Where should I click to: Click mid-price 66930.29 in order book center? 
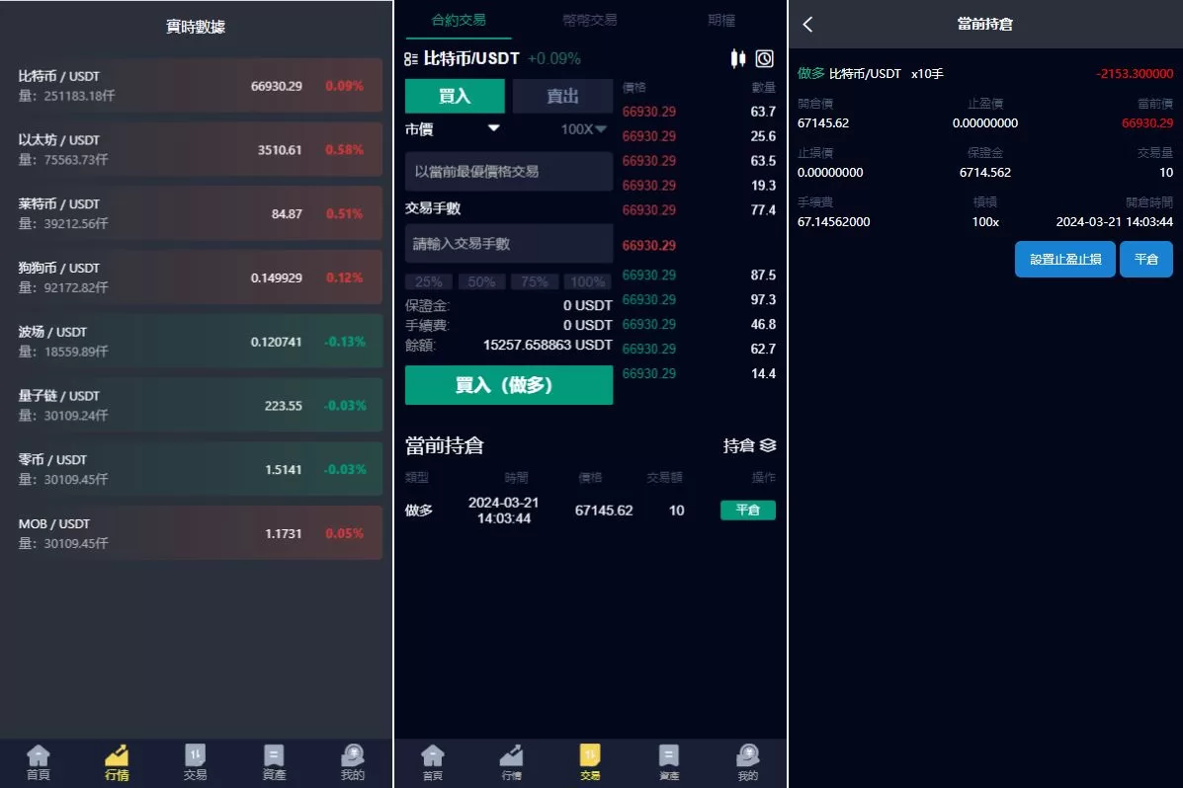[649, 245]
